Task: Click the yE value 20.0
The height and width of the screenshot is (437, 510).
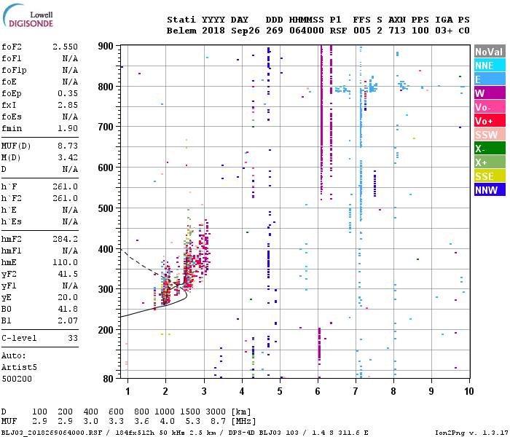Action: coord(68,297)
